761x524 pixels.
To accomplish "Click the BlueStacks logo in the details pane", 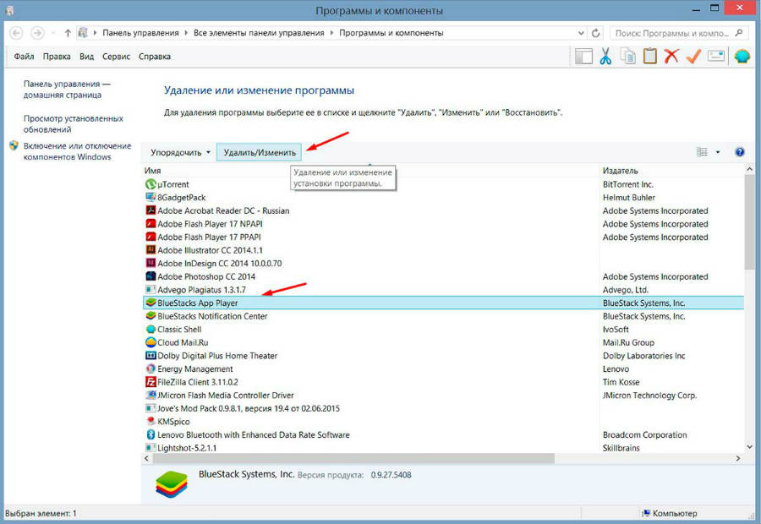I will point(172,483).
